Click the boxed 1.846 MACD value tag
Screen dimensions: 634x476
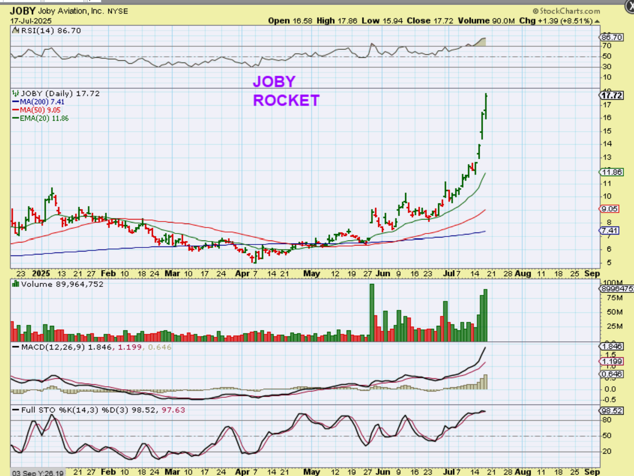612,346
